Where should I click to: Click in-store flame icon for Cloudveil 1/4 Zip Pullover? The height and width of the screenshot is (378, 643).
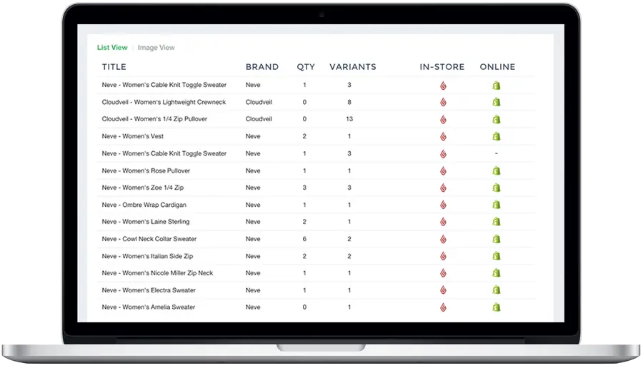tap(443, 119)
